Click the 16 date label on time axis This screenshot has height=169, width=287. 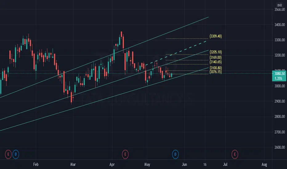pyautogui.click(x=205, y=164)
